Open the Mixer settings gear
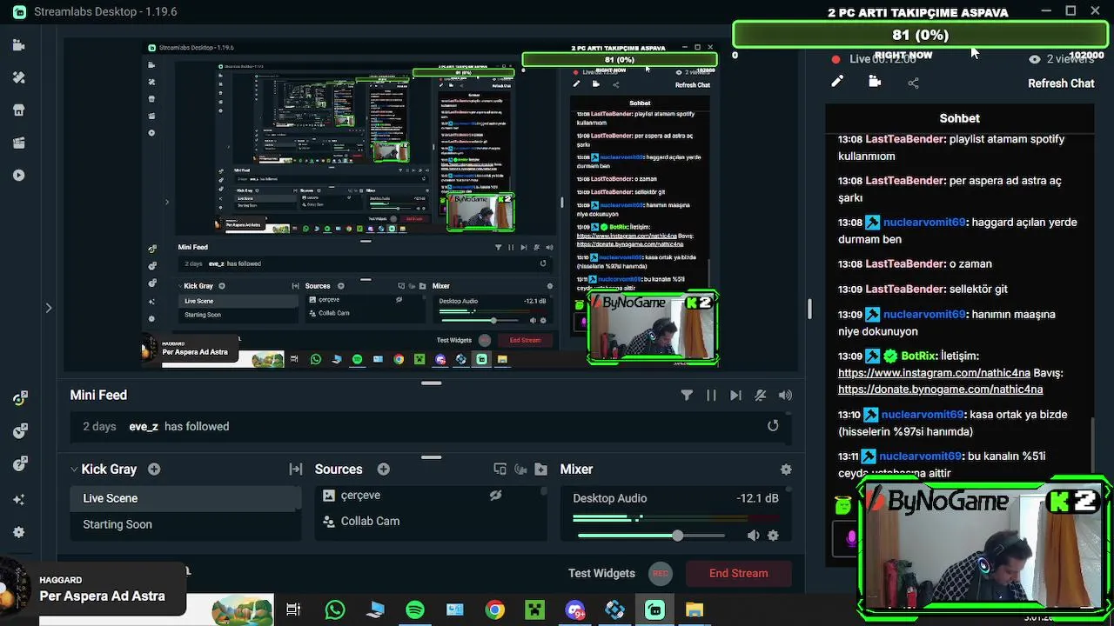Viewport: 1114px width, 626px height. pyautogui.click(x=786, y=469)
